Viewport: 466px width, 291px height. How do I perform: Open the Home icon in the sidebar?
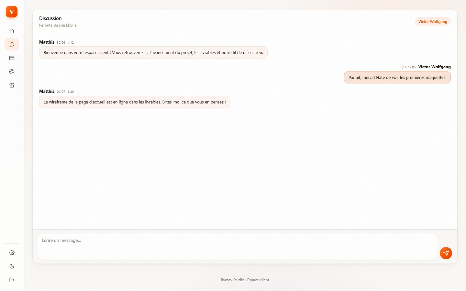coord(12,31)
